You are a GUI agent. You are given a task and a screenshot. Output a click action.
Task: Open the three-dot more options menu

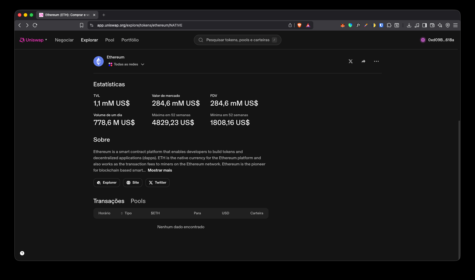376,61
